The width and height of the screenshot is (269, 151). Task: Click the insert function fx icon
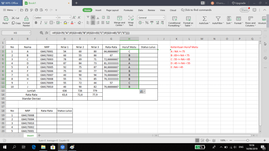point(46,33)
